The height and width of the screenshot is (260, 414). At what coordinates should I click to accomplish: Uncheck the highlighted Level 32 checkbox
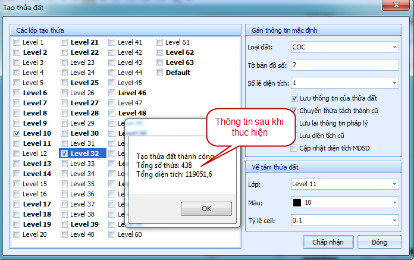coord(64,154)
